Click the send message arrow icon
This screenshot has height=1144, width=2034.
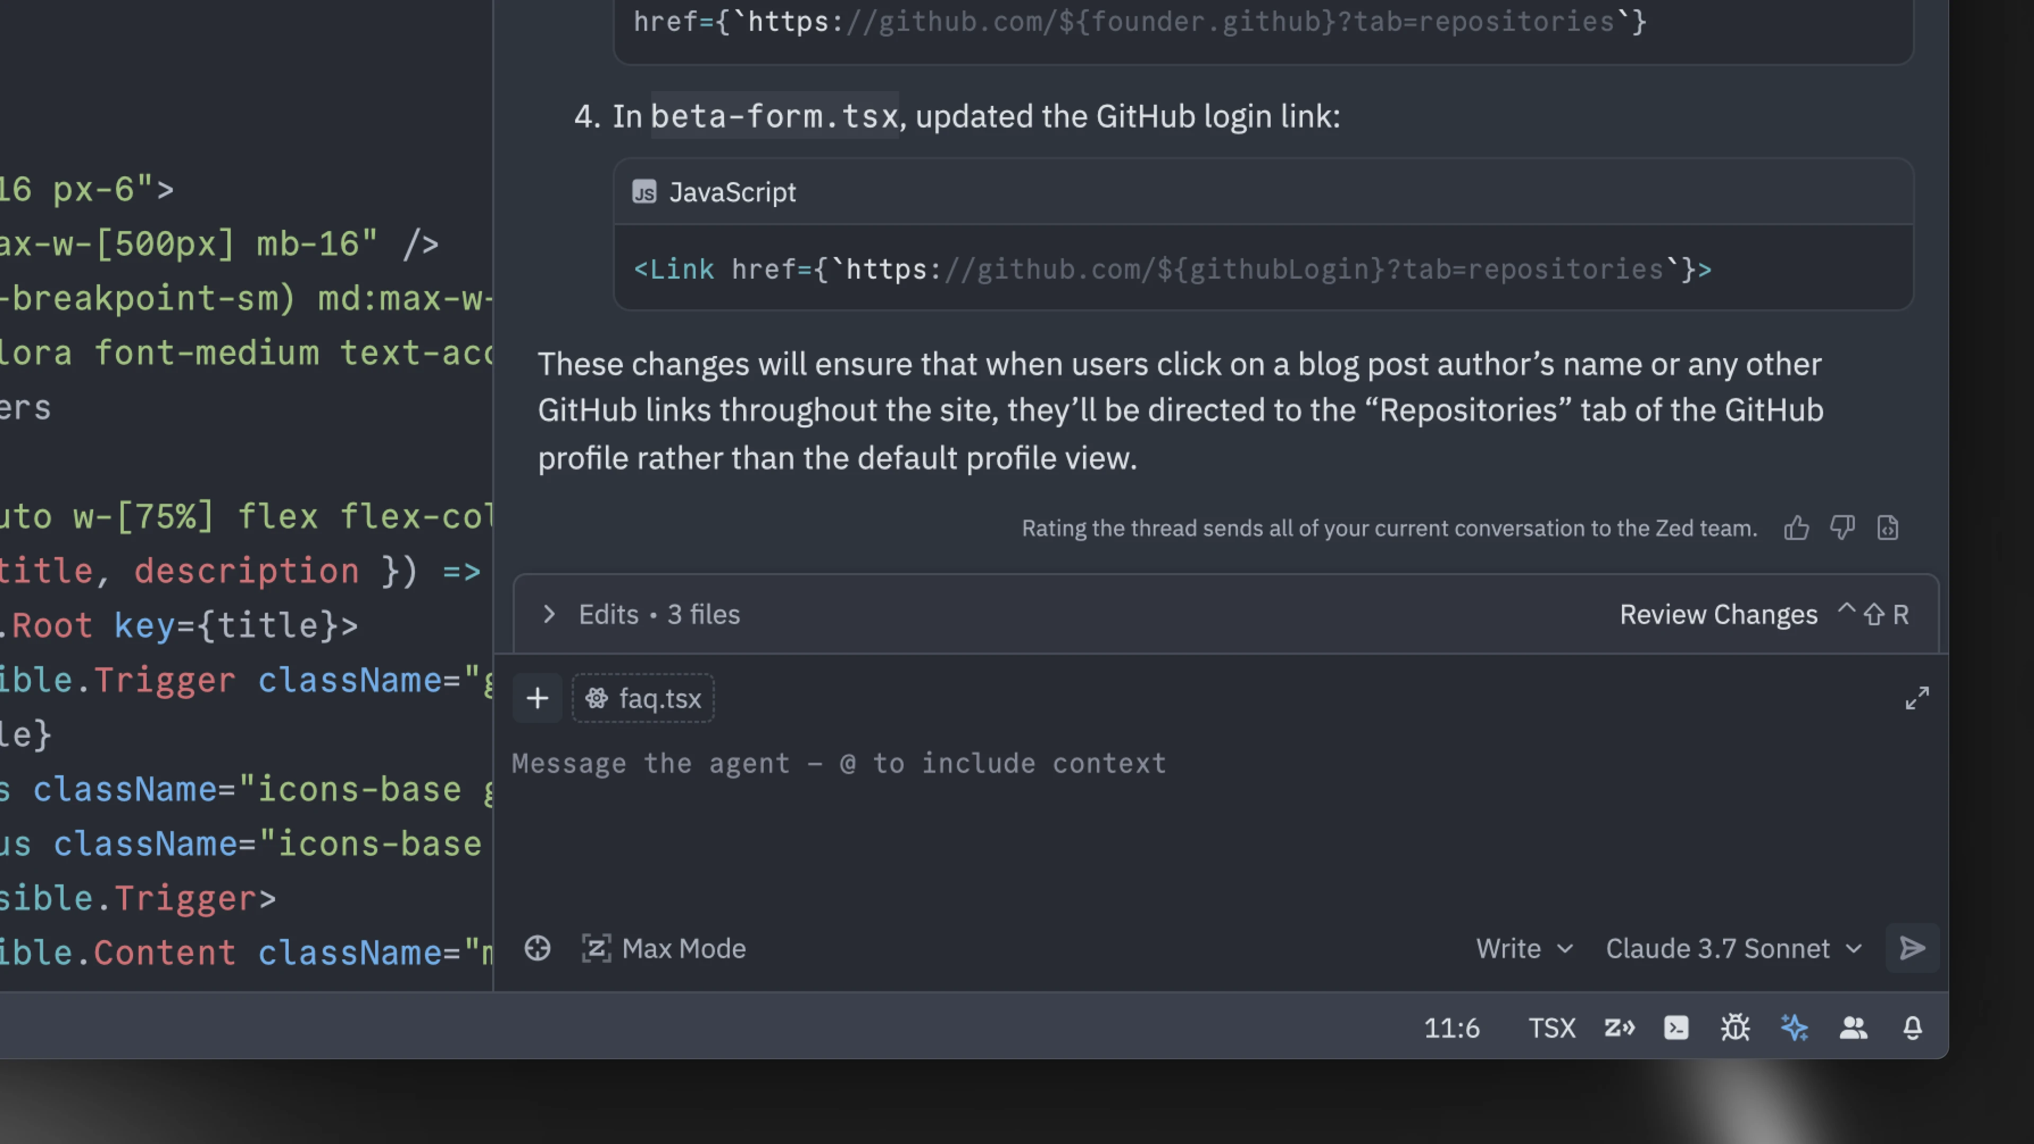(1912, 948)
